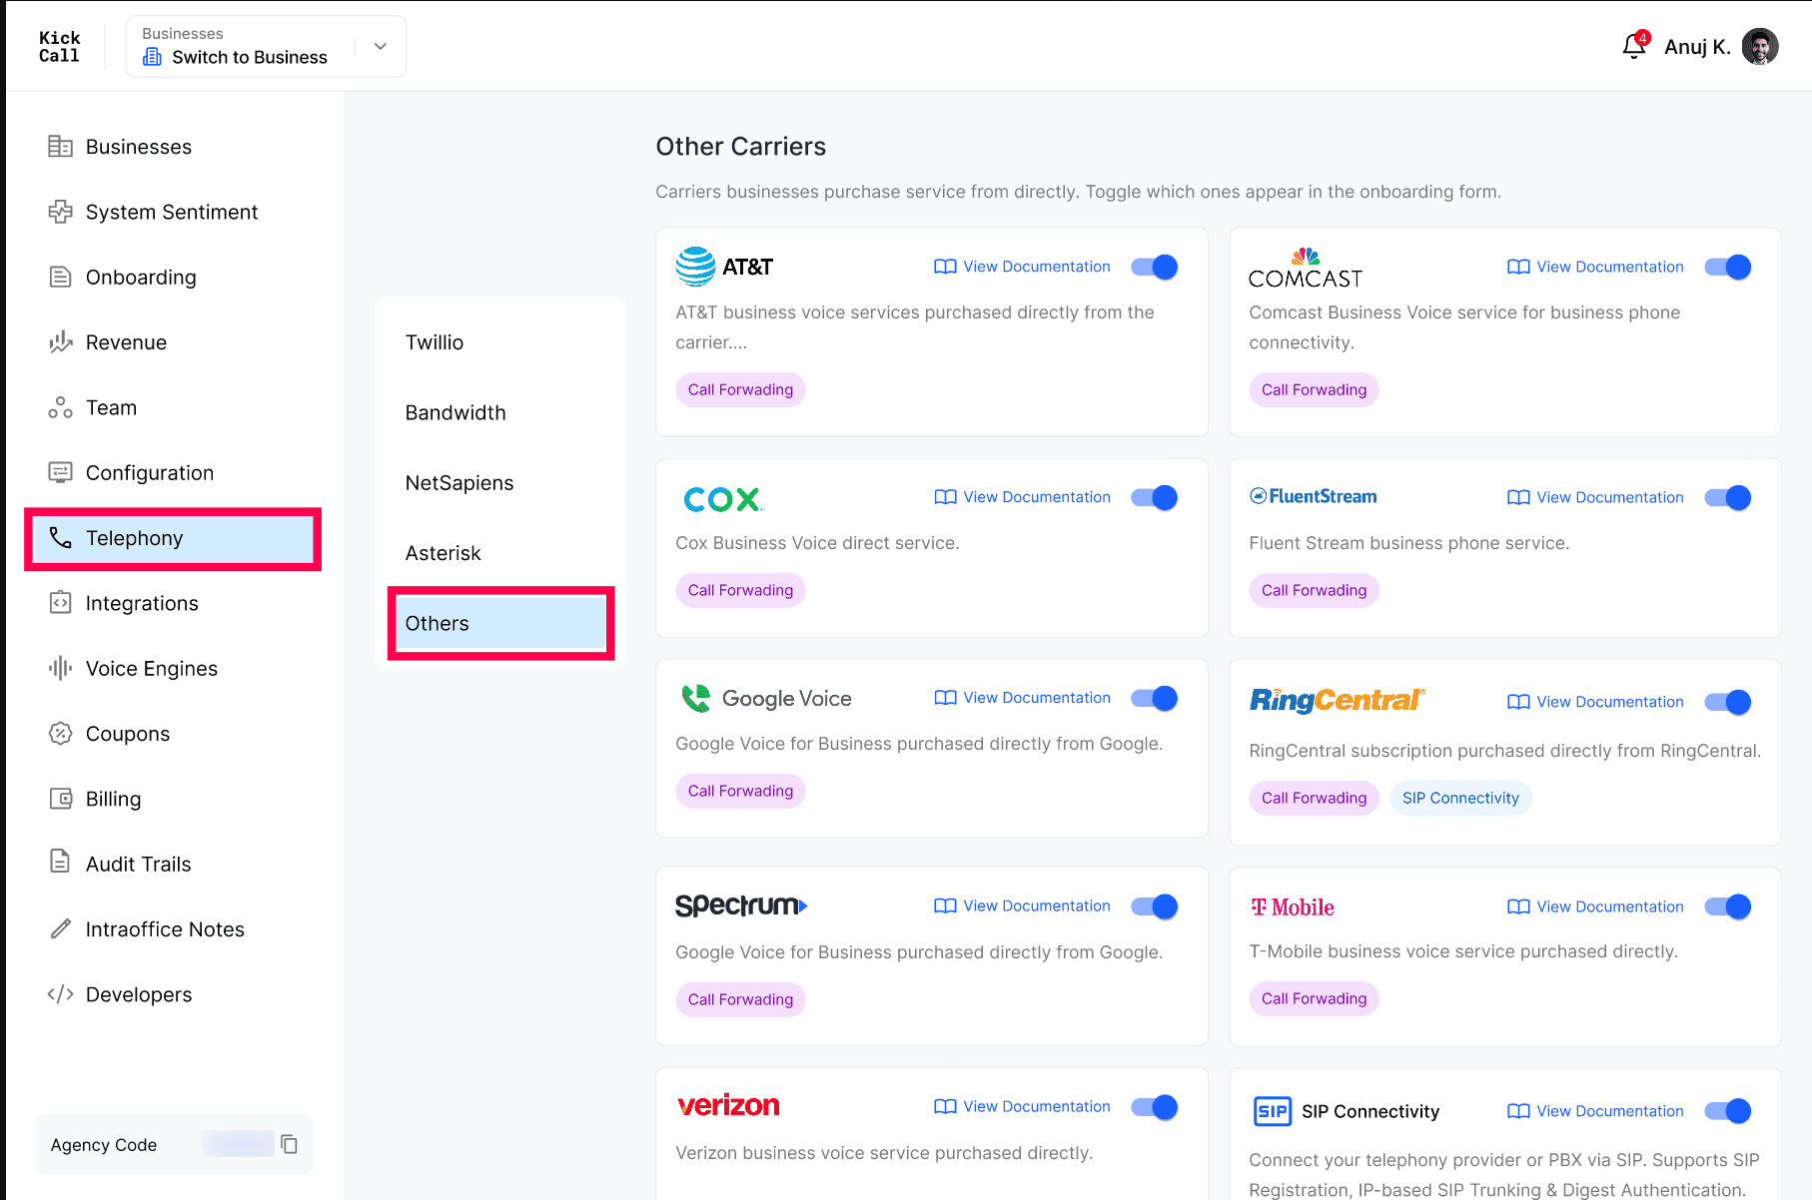
Task: View documentation for FluentStream
Action: [x=1595, y=497]
